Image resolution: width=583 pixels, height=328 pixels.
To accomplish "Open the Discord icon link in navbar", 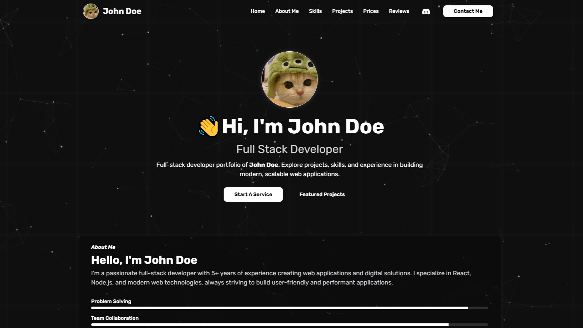I will pyautogui.click(x=426, y=11).
